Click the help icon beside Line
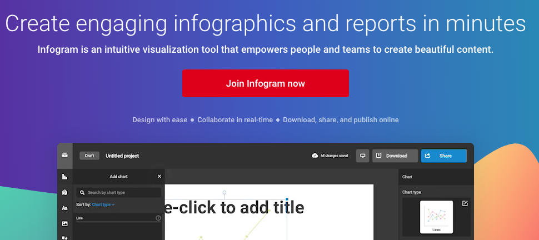 point(158,218)
